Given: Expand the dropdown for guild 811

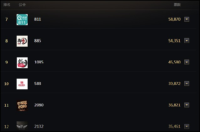Looking at the screenshot, I should pos(187,19).
